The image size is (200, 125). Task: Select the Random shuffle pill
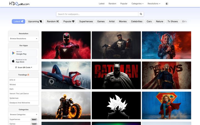(x=53, y=21)
